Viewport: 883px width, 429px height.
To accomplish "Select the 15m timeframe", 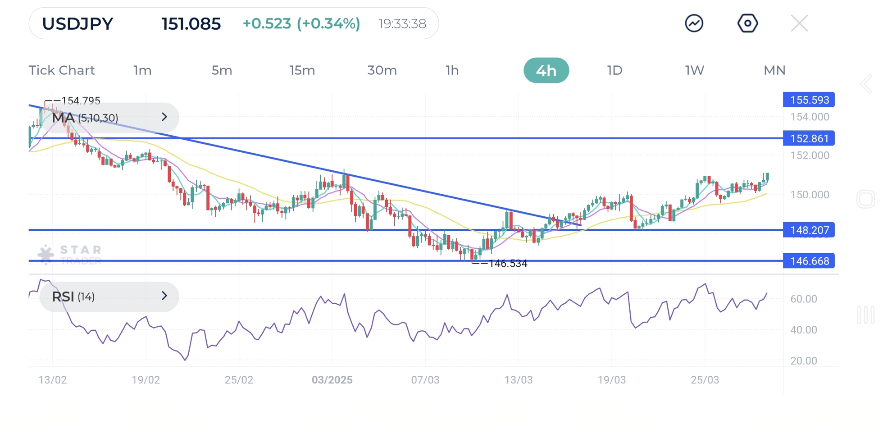I will click(x=302, y=70).
